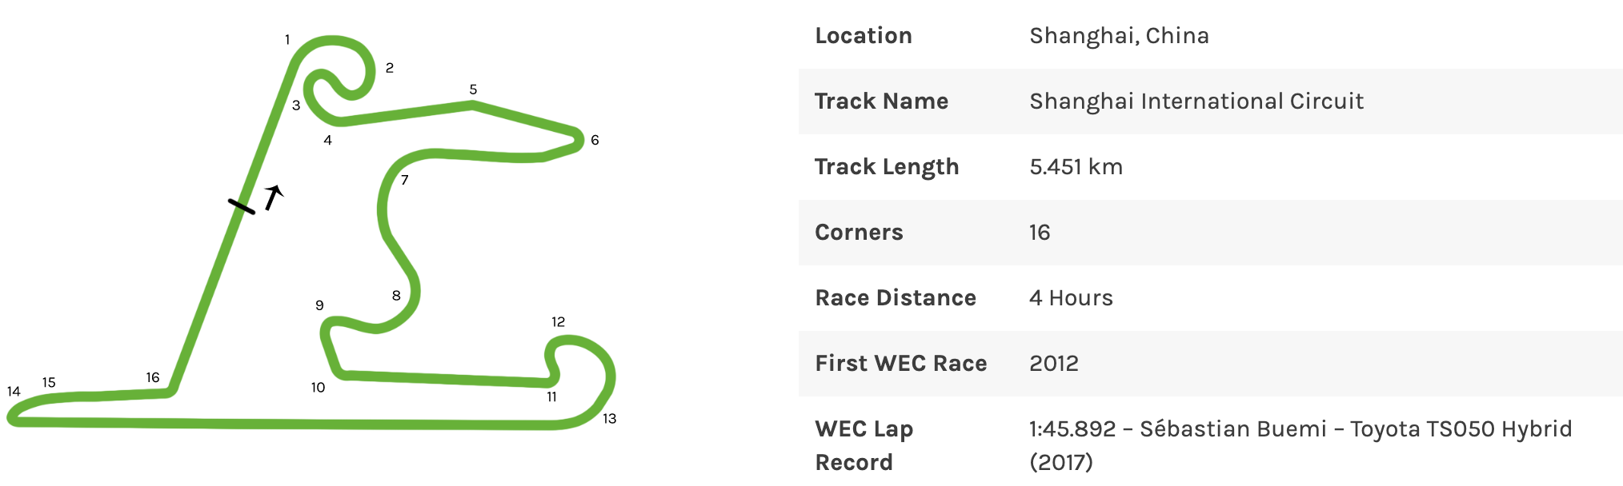1623x486 pixels.
Task: Click the Location row label
Action: coord(864,36)
